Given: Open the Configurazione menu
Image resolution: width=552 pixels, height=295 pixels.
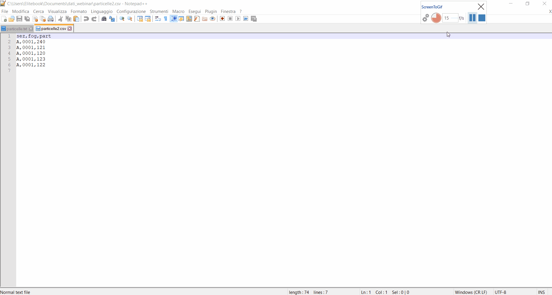Looking at the screenshot, I should [131, 12].
